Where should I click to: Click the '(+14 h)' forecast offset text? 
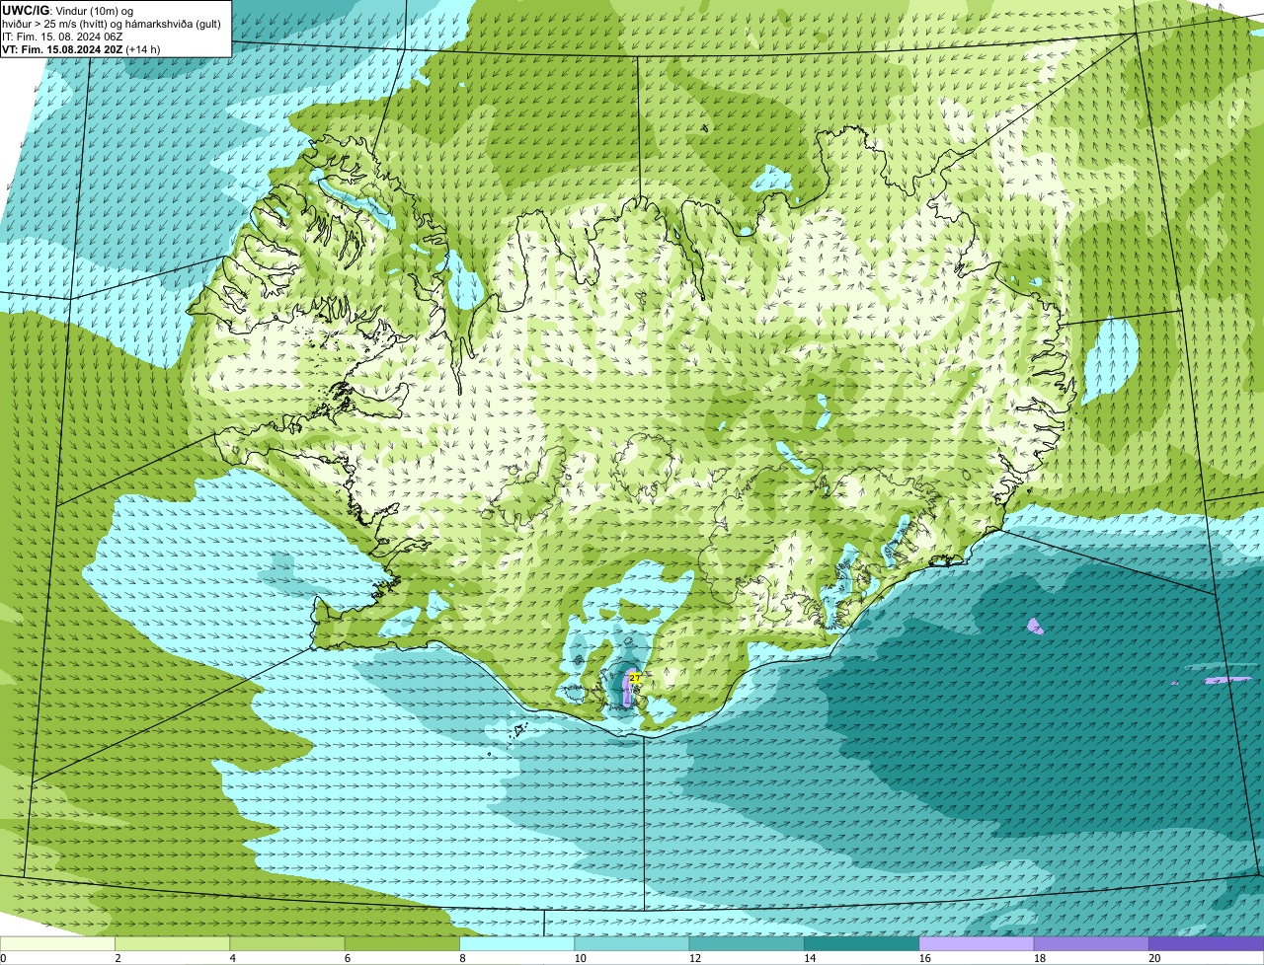143,49
